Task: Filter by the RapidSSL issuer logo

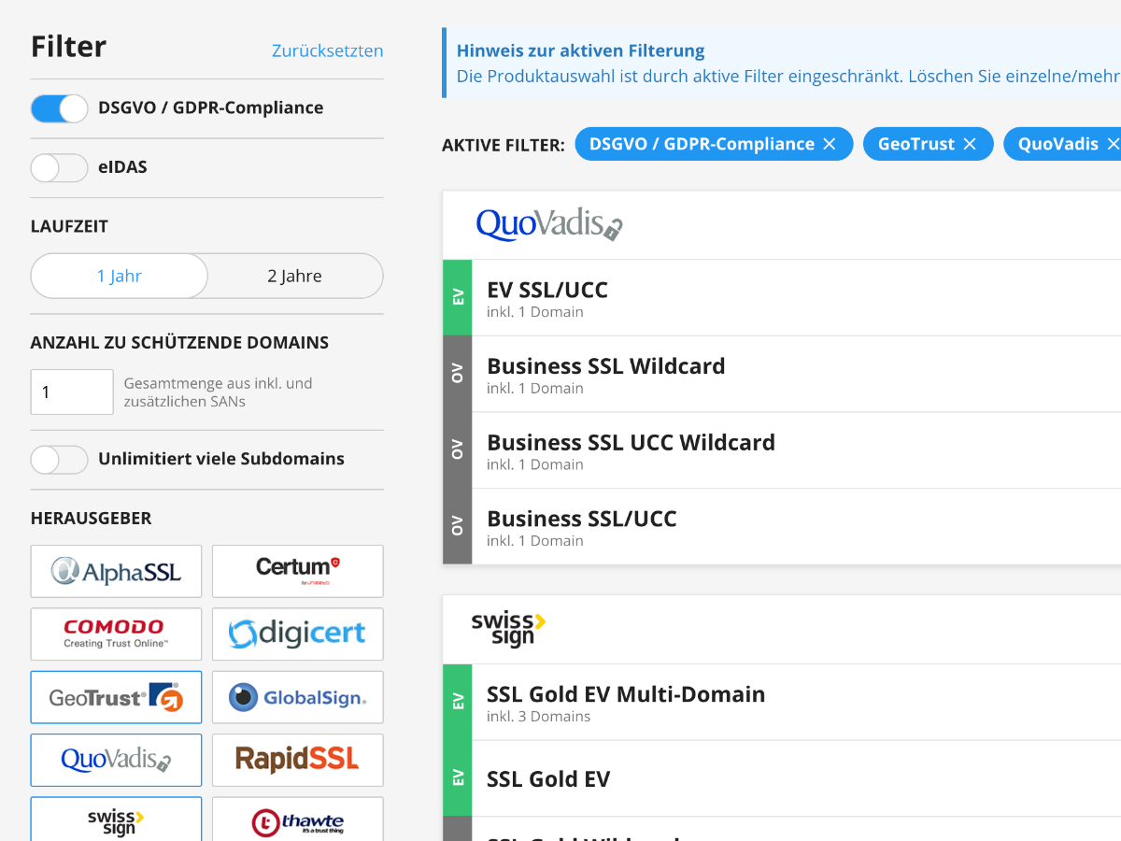Action: click(x=297, y=759)
